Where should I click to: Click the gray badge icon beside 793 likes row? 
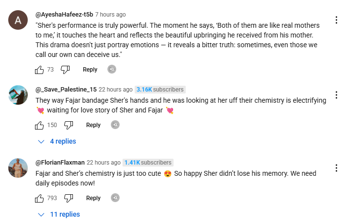[x=115, y=198]
